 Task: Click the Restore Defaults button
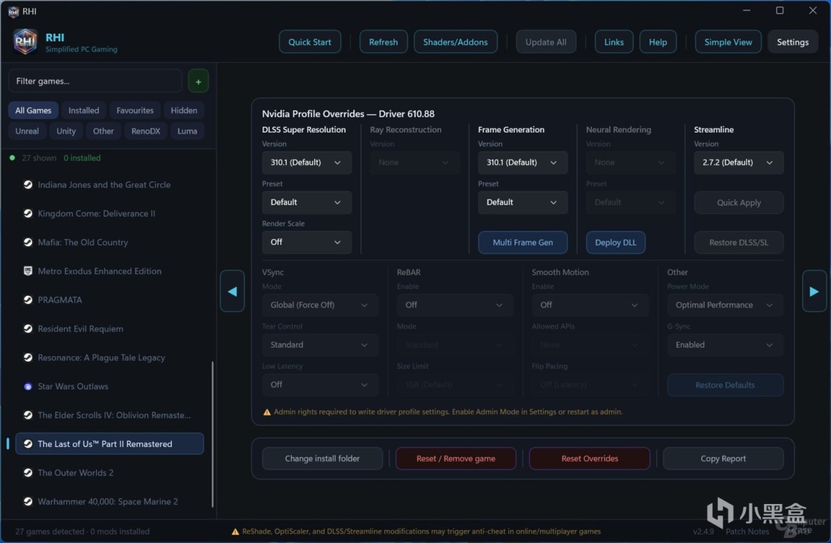click(725, 385)
